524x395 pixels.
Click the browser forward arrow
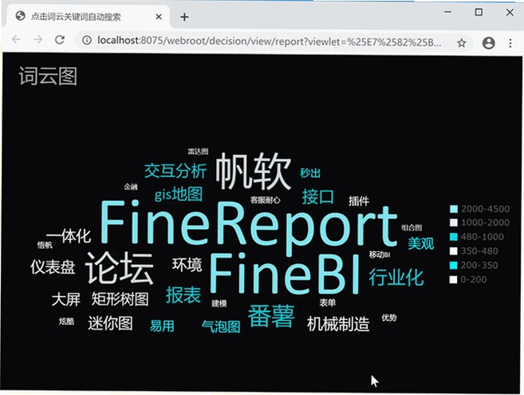38,40
